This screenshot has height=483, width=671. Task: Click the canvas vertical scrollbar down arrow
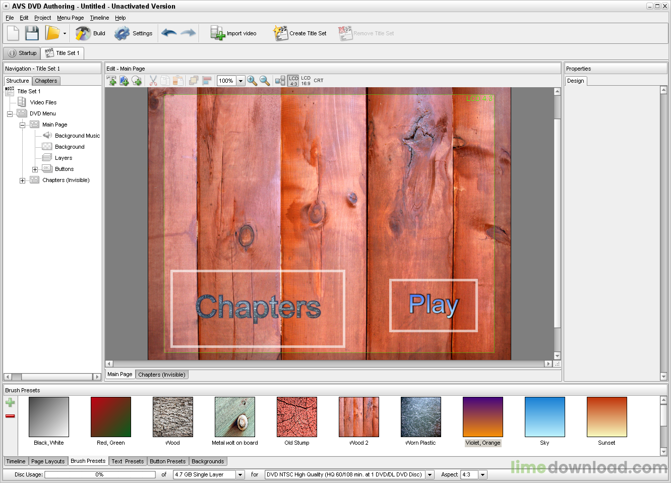(557, 355)
